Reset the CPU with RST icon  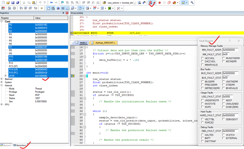pos(3,8)
